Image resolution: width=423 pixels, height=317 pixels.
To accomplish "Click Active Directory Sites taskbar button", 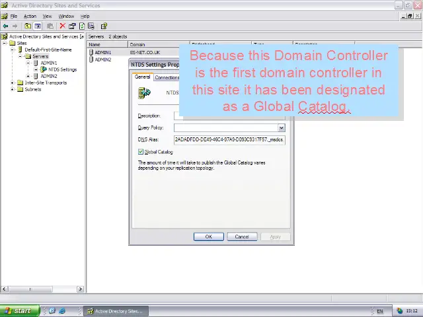I will [116, 311].
